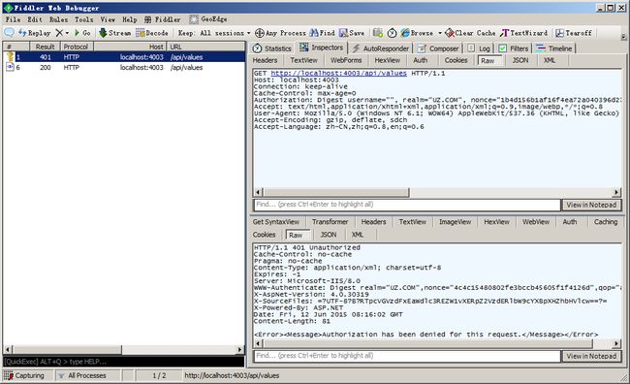The image size is (630, 384).
Task: Switch to the Composer tab
Action: (438, 48)
